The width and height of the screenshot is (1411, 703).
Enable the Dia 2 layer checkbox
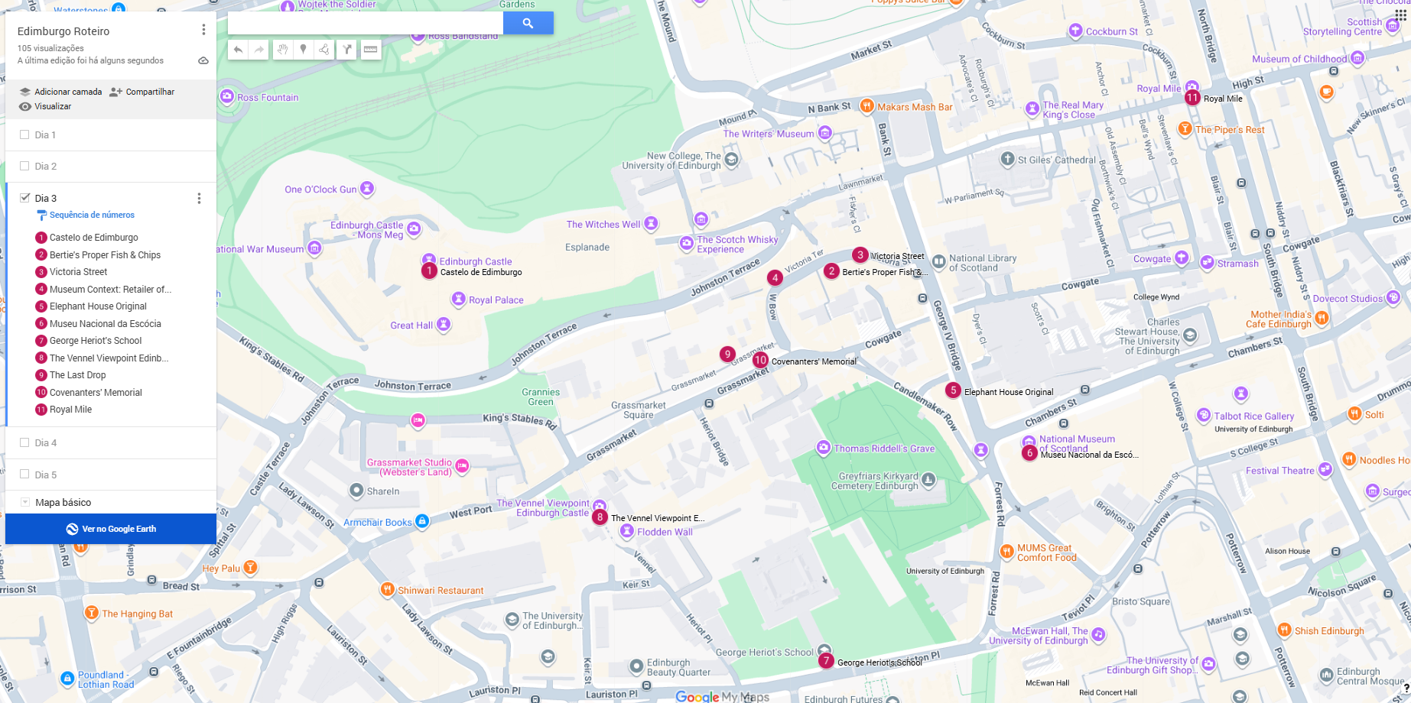tap(24, 166)
